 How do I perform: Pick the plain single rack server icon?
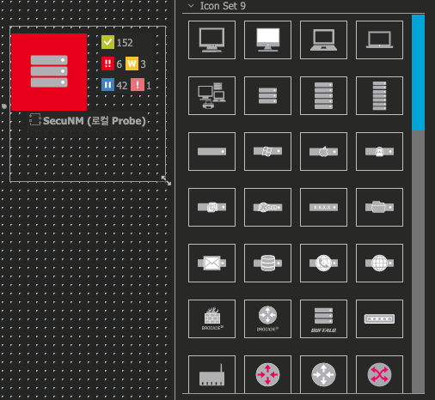pyautogui.click(x=211, y=152)
